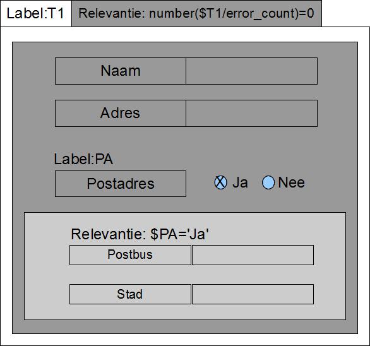Image resolution: width=370 pixels, height=346 pixels.
Task: Focus the Postbus input field
Action: coord(253,255)
